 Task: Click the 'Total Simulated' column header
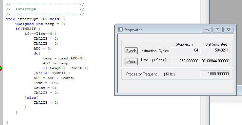coord(215,44)
